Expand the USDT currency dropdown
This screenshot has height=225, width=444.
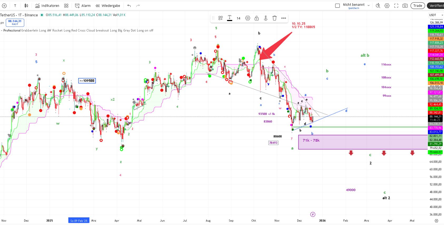(x=436, y=15)
